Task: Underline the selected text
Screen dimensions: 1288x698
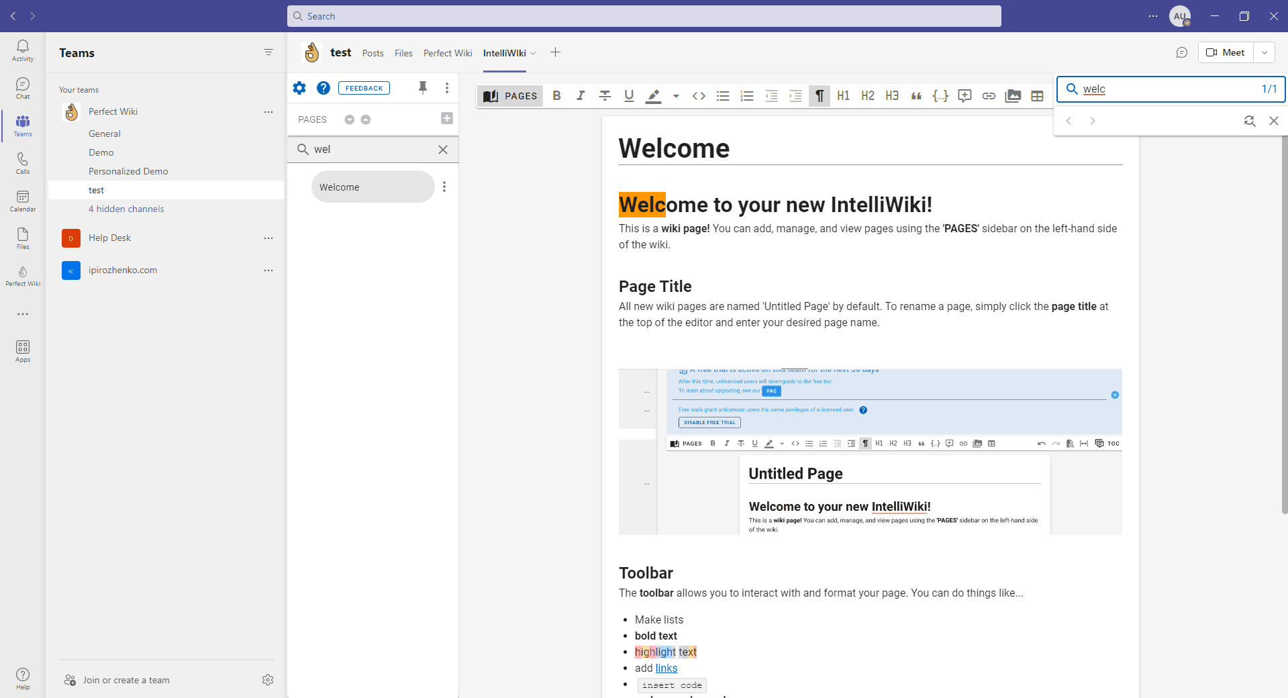Action: tap(629, 96)
